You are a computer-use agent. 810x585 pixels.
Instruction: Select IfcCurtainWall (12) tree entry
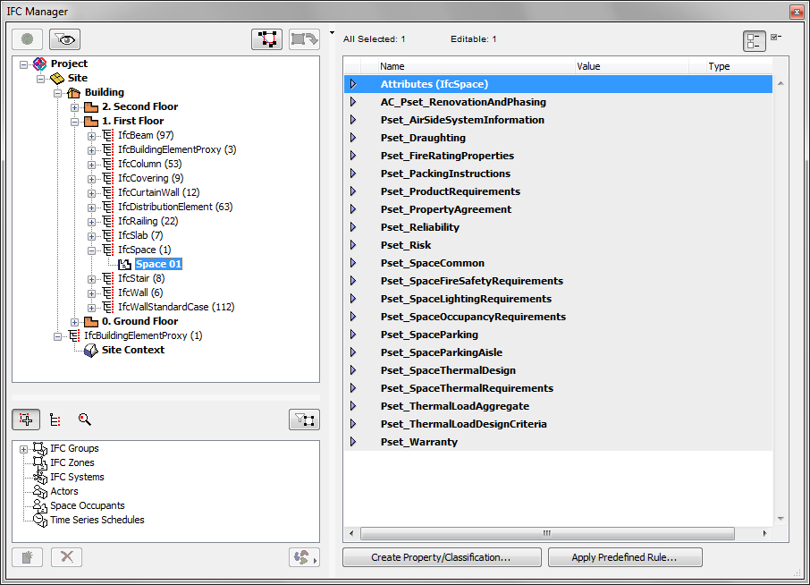tap(158, 192)
